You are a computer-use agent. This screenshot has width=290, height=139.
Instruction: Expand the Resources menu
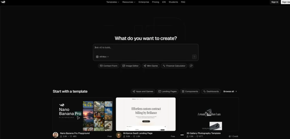point(129,2)
